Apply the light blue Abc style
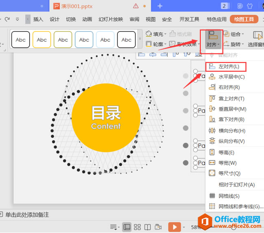This screenshot has width=264, height=233. [105, 40]
